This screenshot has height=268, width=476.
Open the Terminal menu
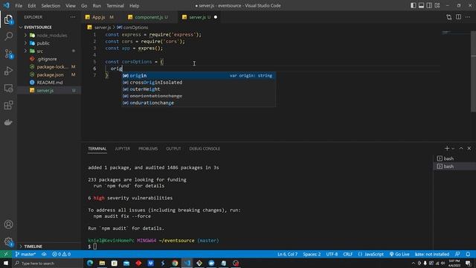tap(115, 5)
